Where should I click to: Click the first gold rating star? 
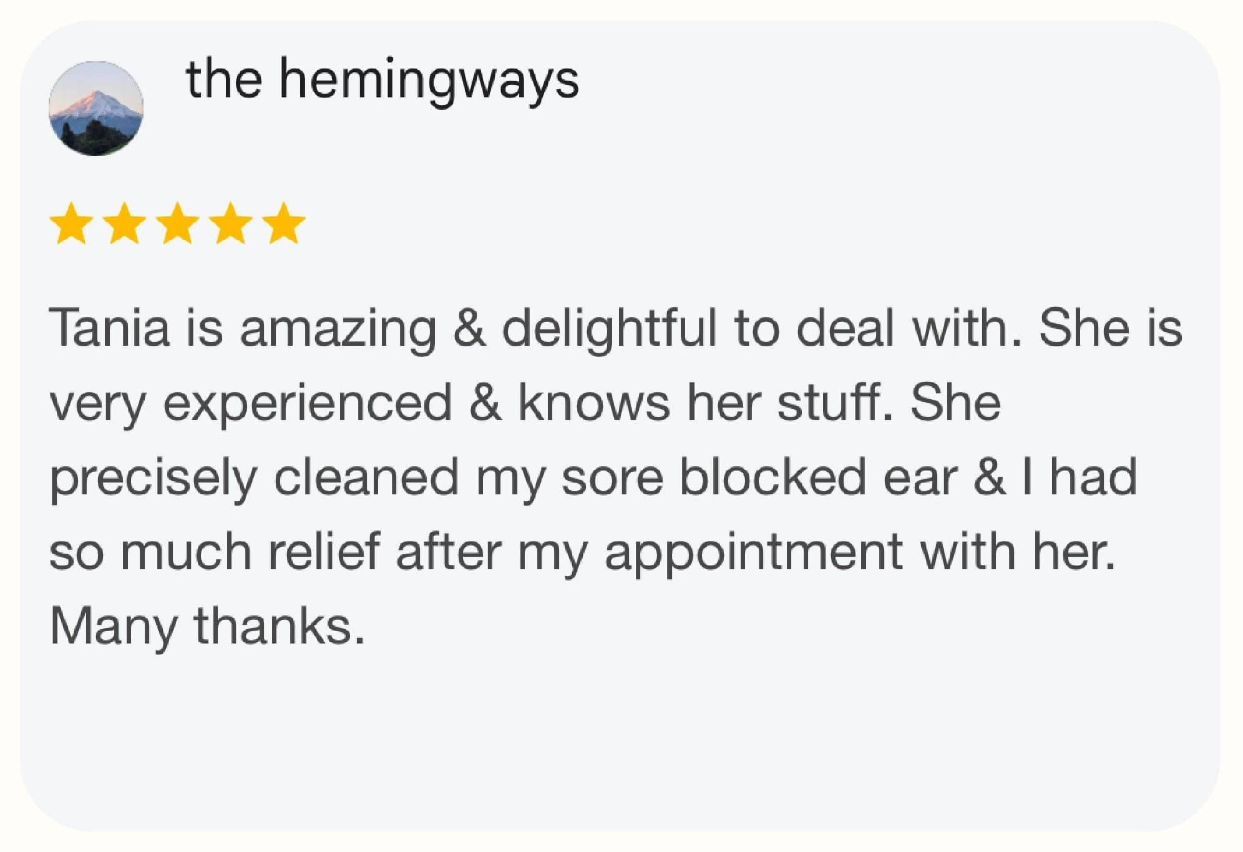[72, 223]
